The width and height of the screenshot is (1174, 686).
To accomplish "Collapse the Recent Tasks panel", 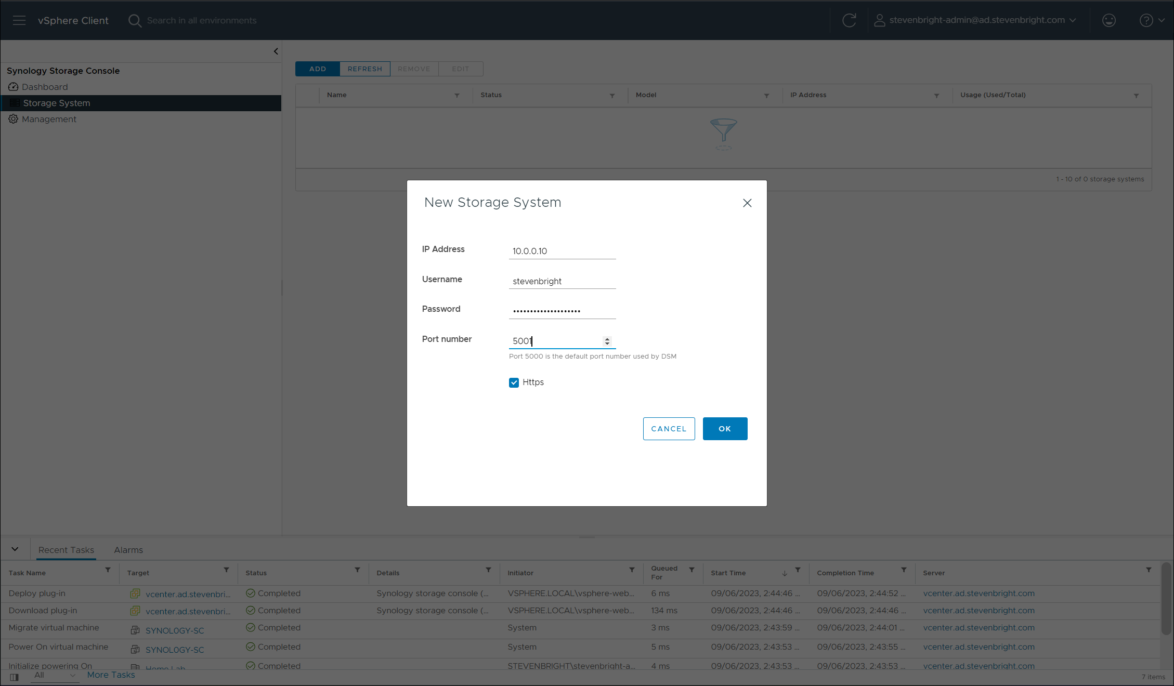I will click(15, 549).
